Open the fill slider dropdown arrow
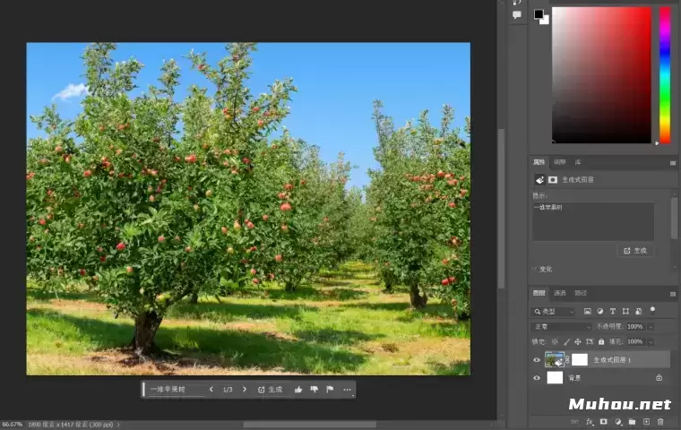 pyautogui.click(x=651, y=342)
